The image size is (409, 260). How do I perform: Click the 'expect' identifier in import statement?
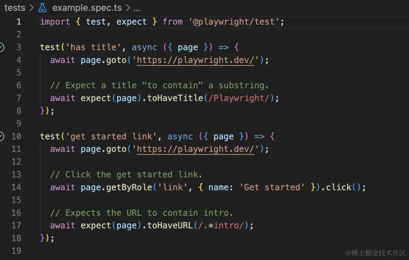(131, 22)
